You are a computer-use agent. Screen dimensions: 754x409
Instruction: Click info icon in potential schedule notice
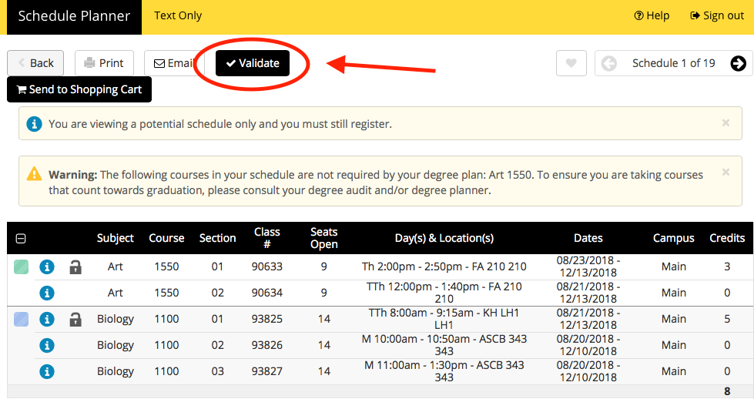pyautogui.click(x=34, y=124)
